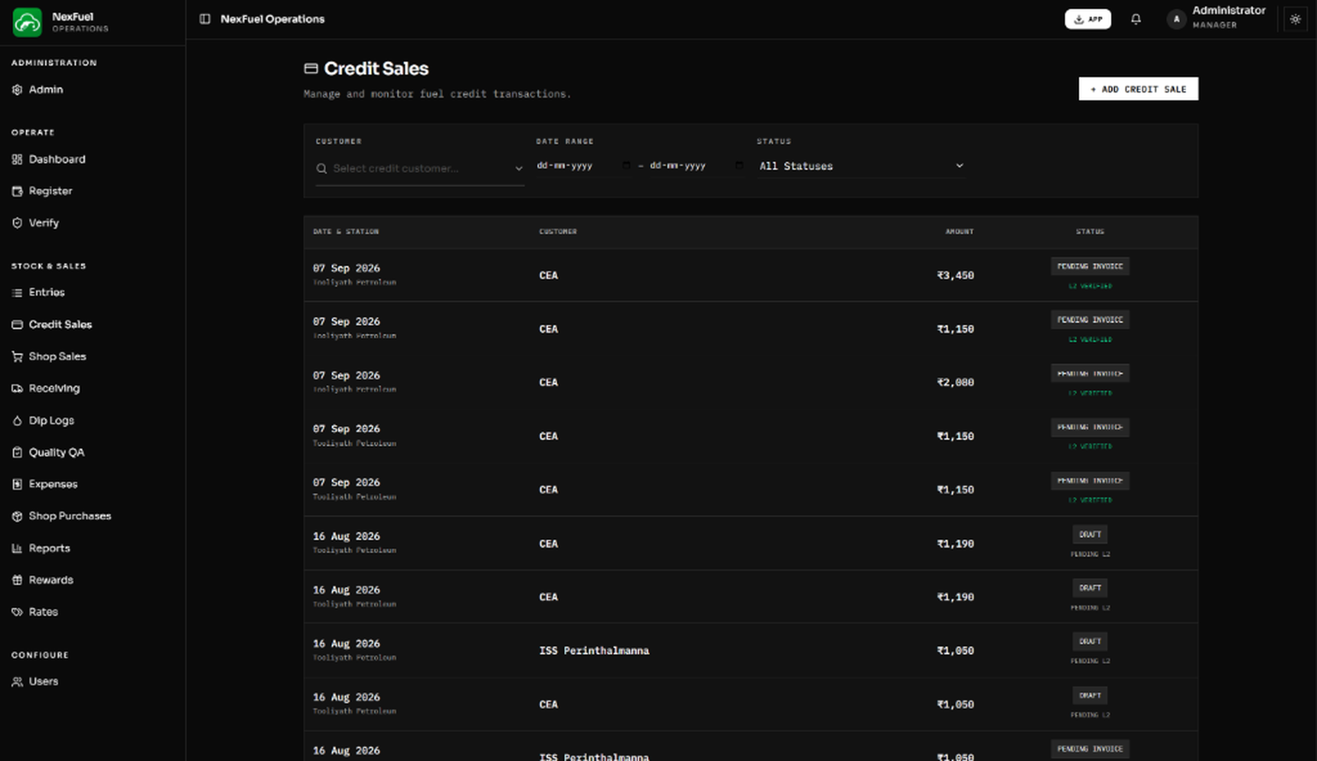The image size is (1317, 761).
Task: Click the Rates tag icon
Action: [x=17, y=612]
